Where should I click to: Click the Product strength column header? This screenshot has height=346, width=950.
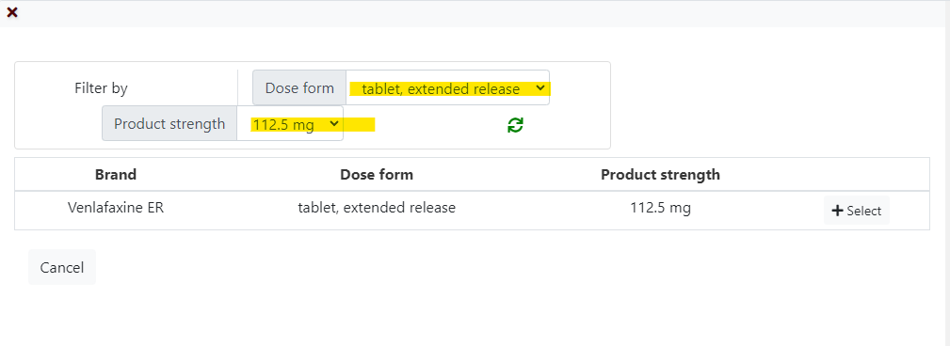click(x=660, y=175)
